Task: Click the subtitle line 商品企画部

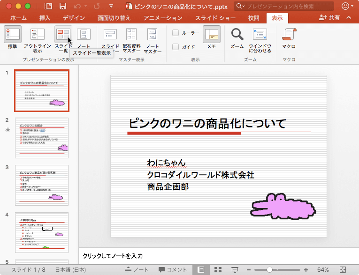Action: click(x=168, y=187)
